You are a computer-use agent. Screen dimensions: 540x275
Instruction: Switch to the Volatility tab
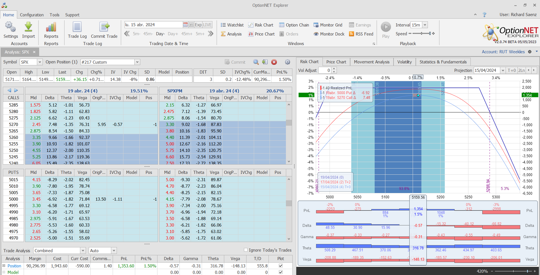click(x=404, y=62)
